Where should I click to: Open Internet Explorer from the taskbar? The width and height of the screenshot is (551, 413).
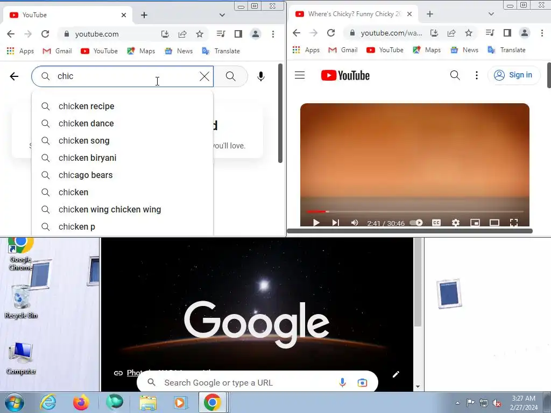click(48, 402)
